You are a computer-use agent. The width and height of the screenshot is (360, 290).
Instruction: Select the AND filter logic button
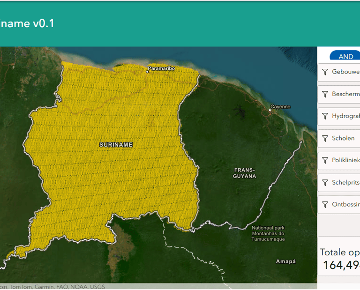[345, 55]
